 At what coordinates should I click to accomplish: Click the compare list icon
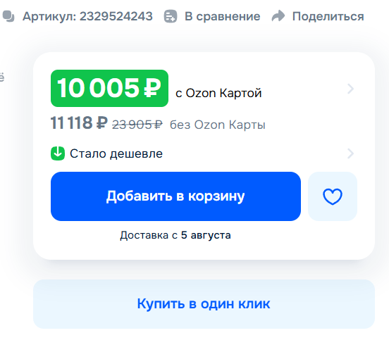click(x=171, y=16)
